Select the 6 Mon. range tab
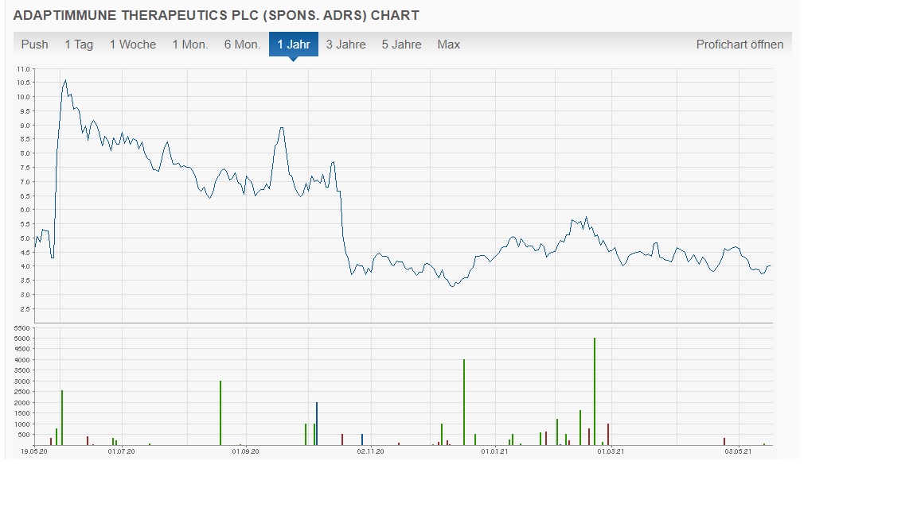 [x=242, y=45]
